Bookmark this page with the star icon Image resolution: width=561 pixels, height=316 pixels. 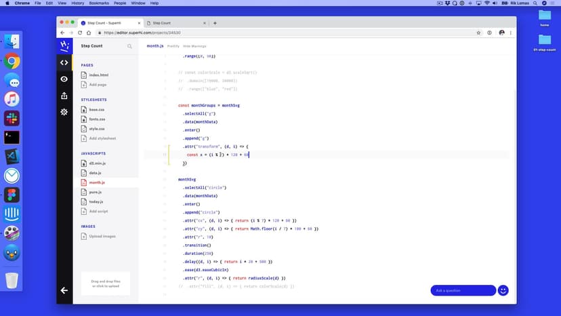click(478, 33)
